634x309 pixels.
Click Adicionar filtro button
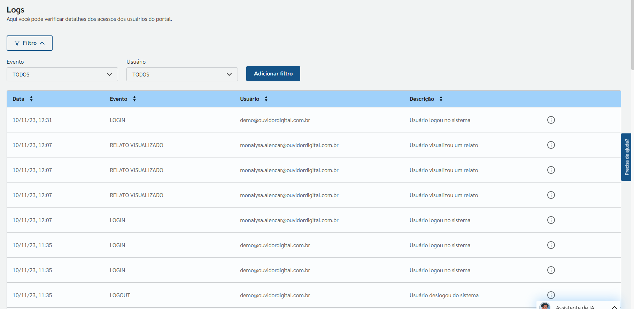(273, 74)
